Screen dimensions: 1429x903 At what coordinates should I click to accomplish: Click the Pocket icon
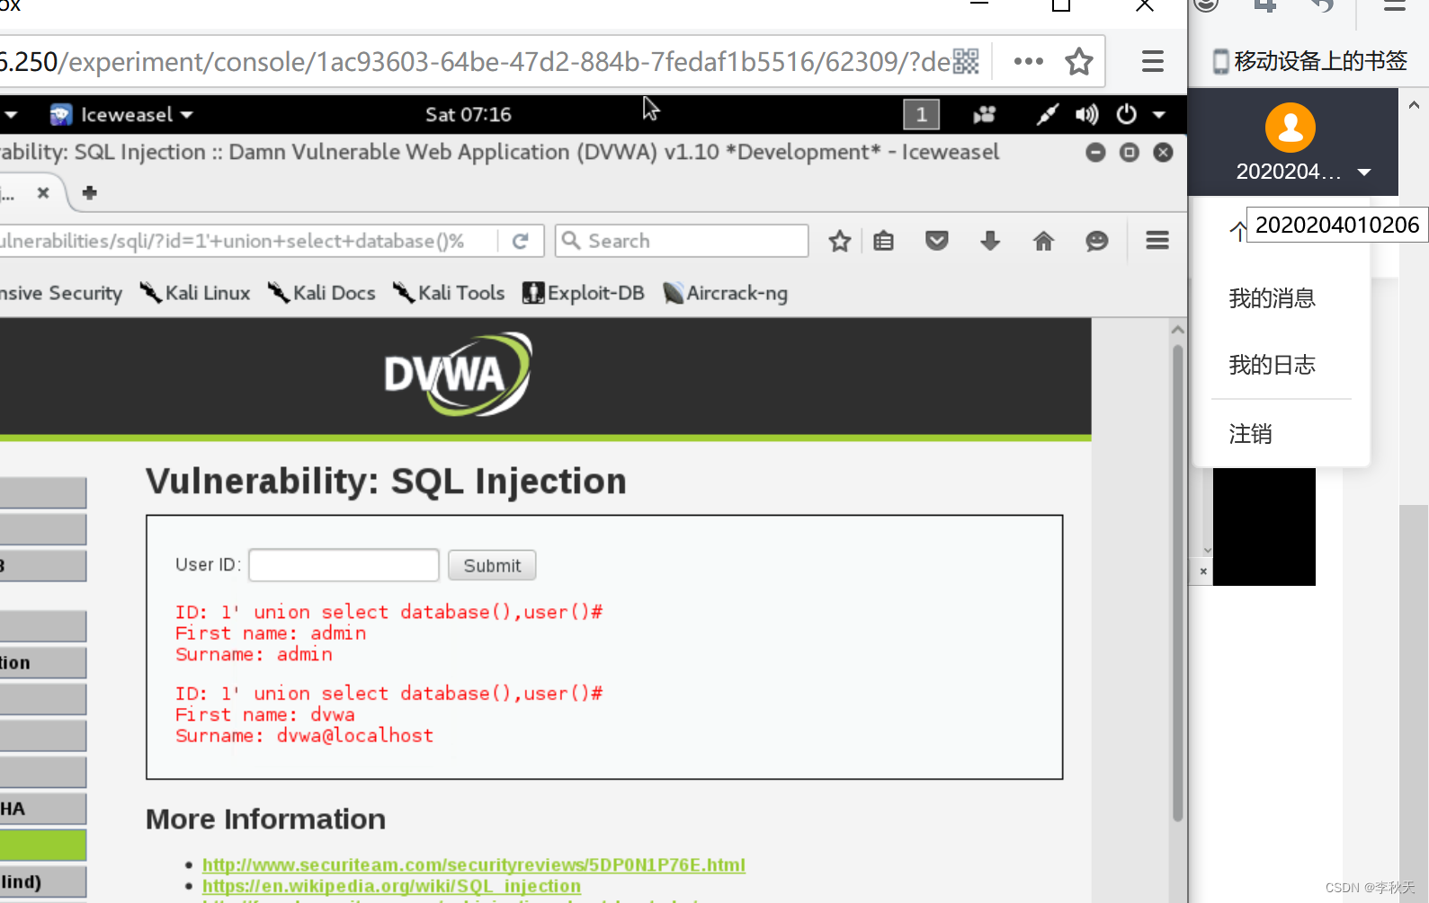pyautogui.click(x=937, y=241)
